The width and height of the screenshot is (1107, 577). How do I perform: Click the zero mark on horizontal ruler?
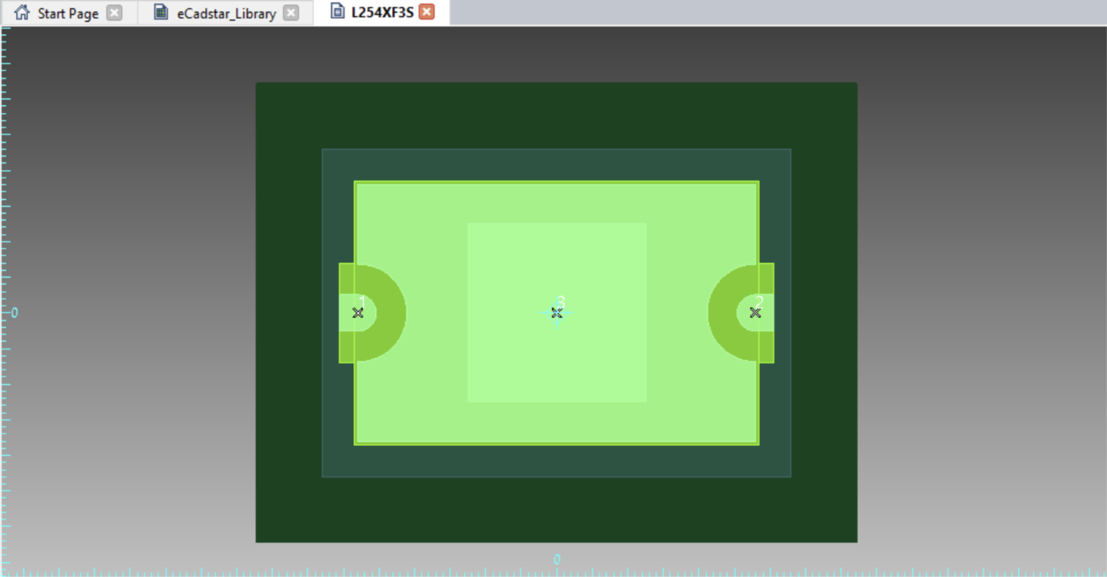[x=557, y=560]
